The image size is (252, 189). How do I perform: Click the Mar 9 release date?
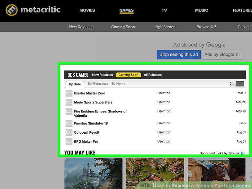pyautogui.click(x=242, y=93)
